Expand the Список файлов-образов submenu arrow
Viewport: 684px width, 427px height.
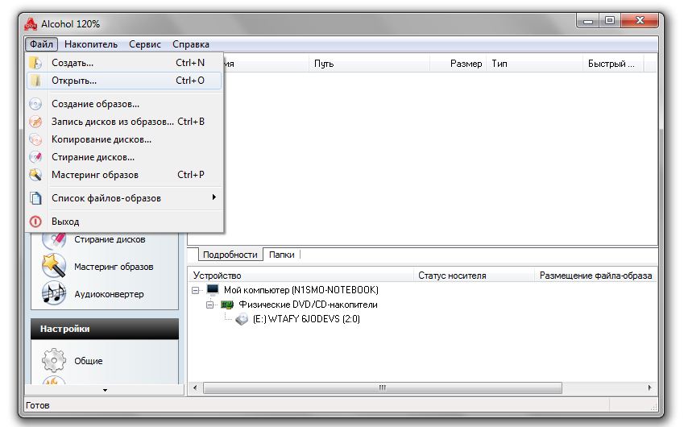[x=213, y=197]
